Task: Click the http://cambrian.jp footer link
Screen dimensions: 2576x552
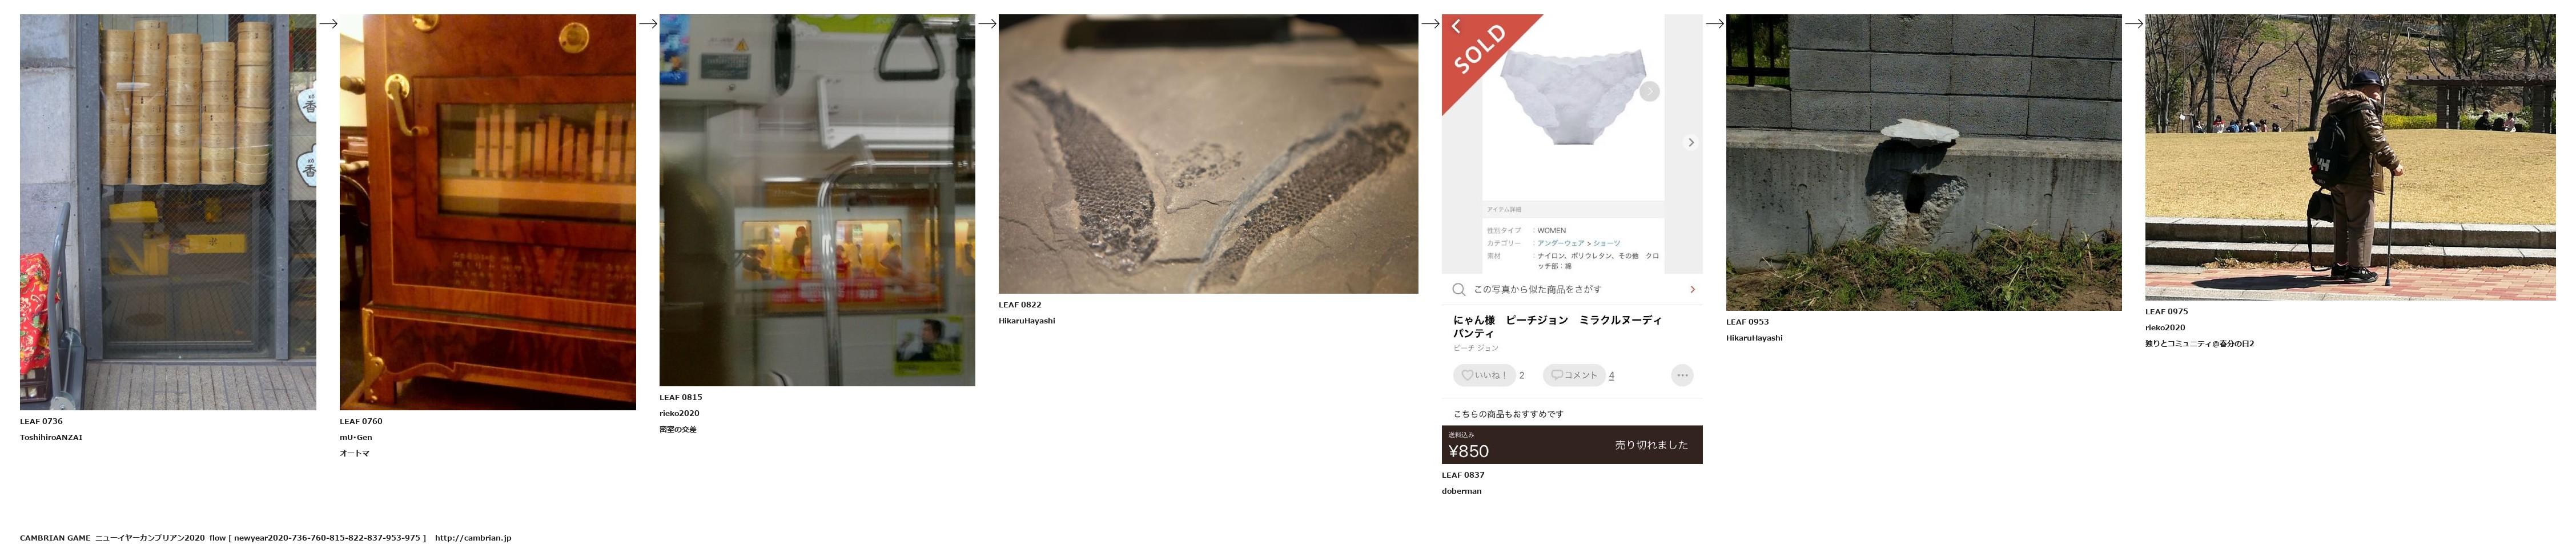Action: coord(473,538)
